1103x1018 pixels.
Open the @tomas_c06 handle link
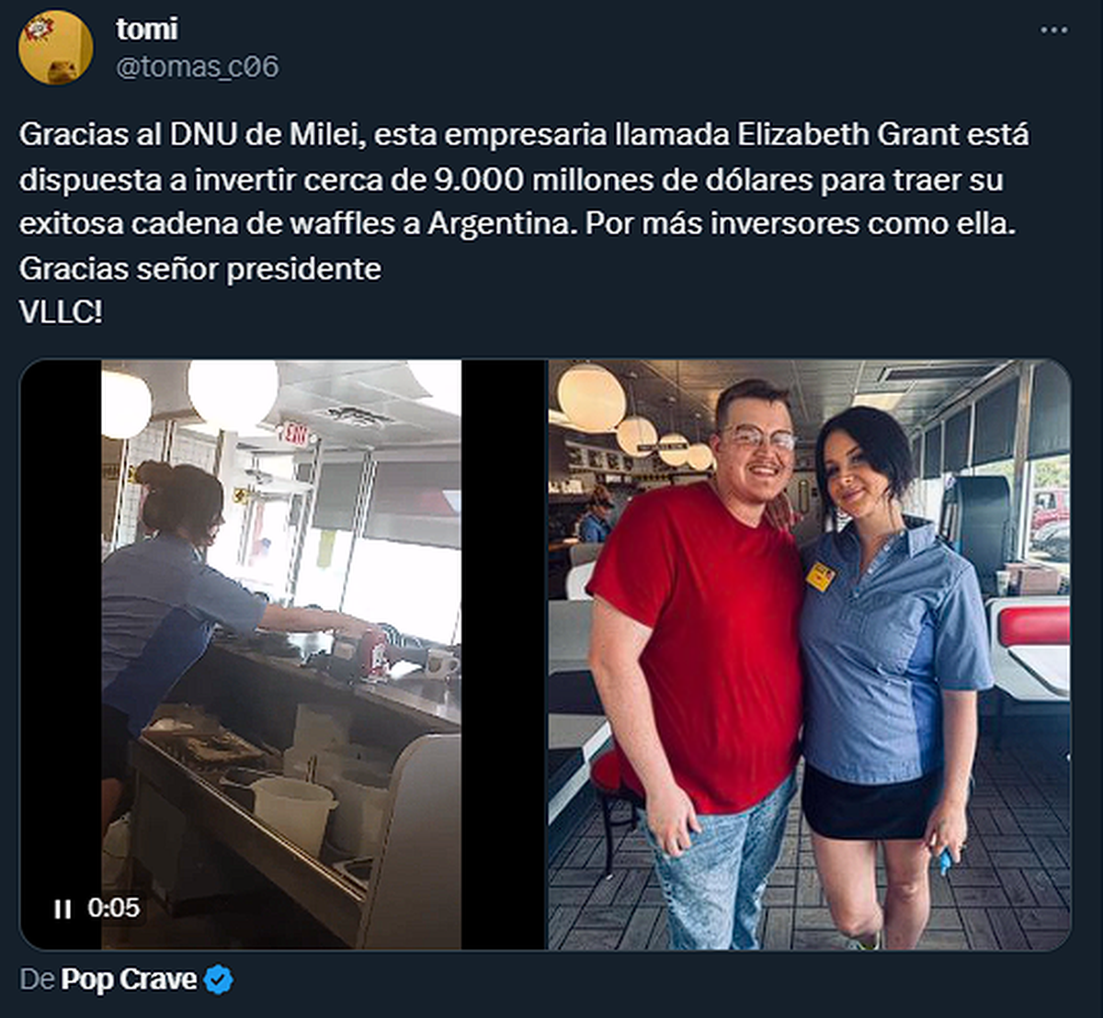[197, 67]
